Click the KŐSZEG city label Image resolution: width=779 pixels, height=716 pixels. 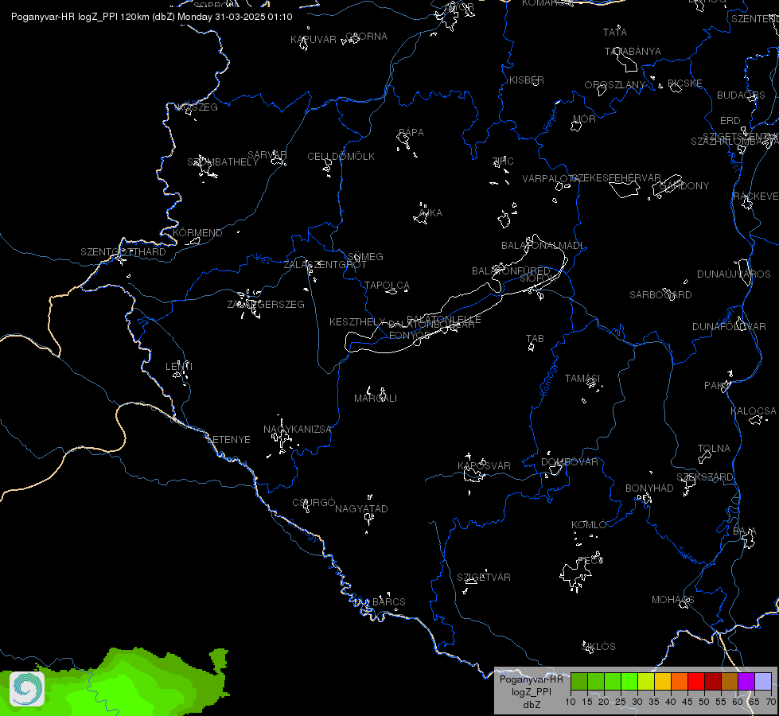click(197, 107)
